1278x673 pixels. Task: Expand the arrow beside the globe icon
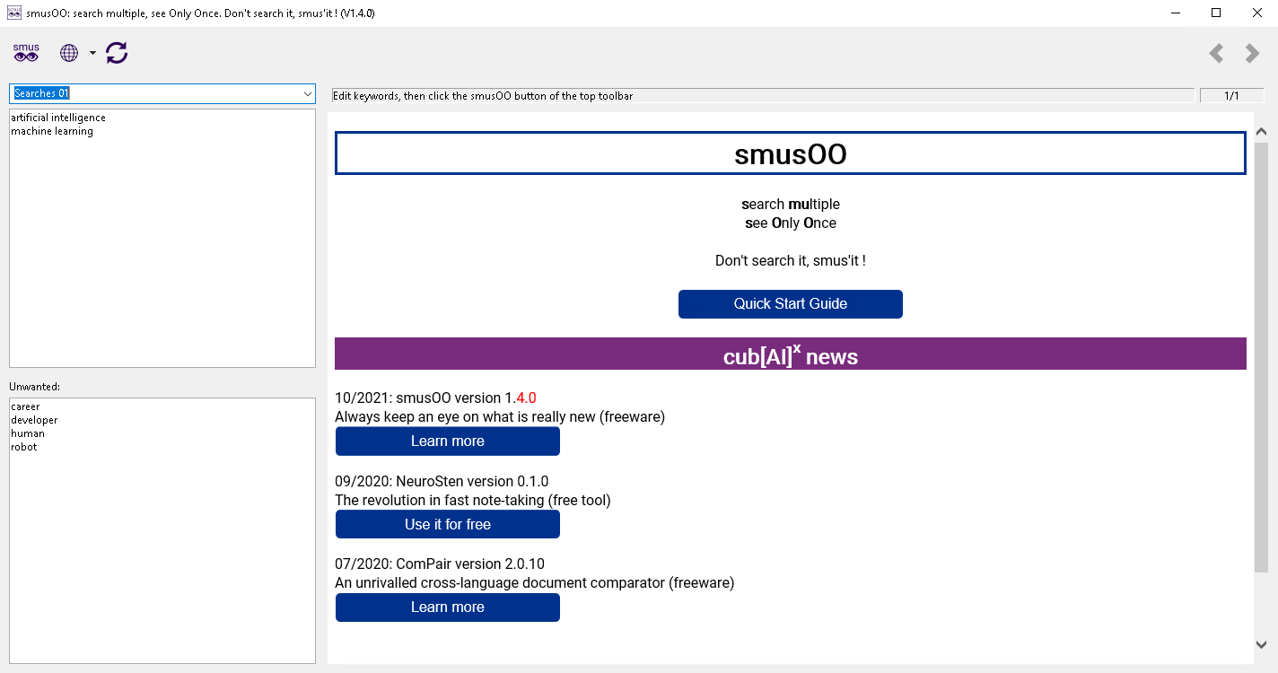pyautogui.click(x=92, y=53)
